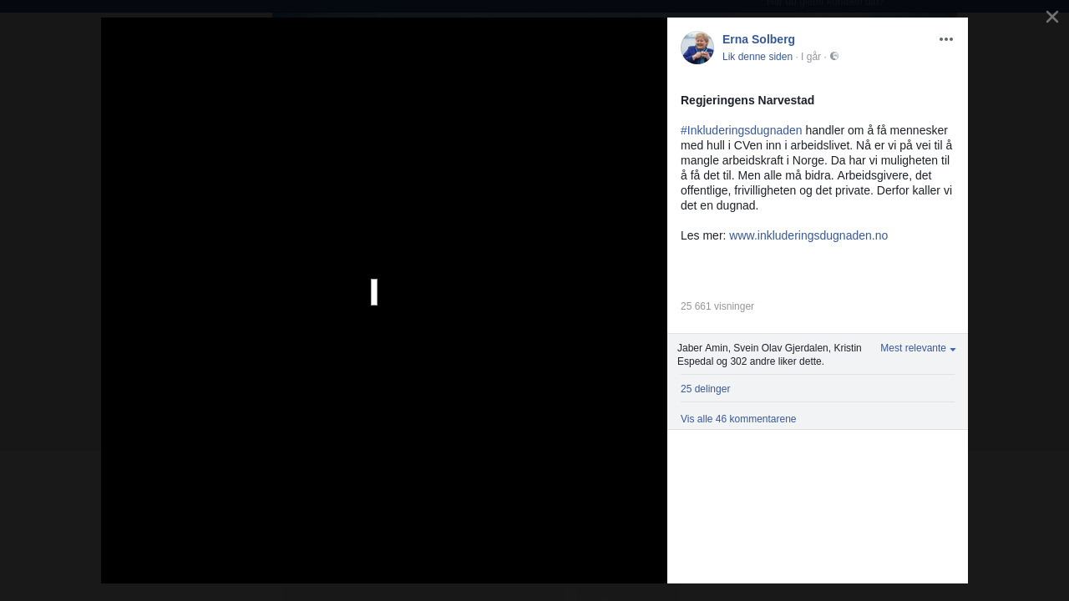Open the #Inkluderingsdugnaden hashtag
The image size is (1069, 601).
tap(742, 130)
